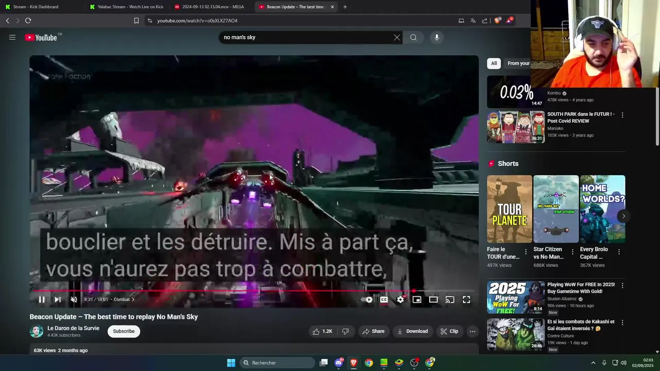Create a clip of the video
This screenshot has width=660, height=371.
tap(449, 331)
